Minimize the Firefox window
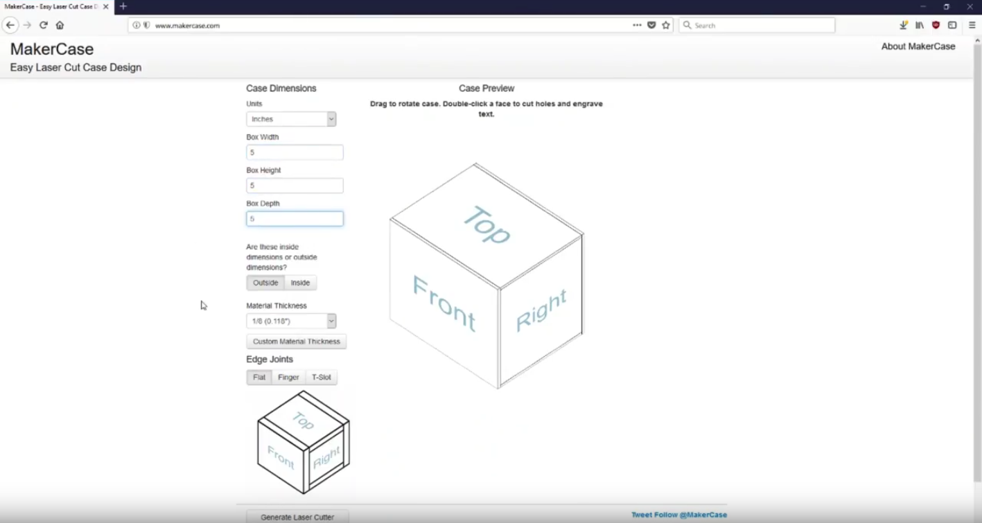The image size is (982, 523). [x=923, y=6]
